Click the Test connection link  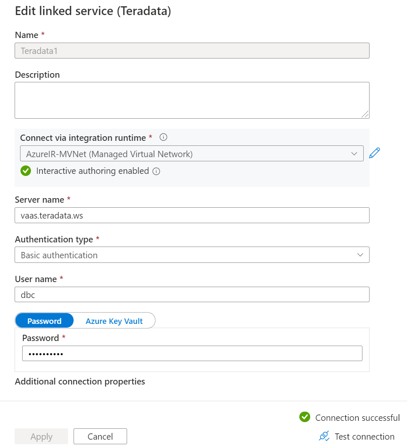(364, 436)
